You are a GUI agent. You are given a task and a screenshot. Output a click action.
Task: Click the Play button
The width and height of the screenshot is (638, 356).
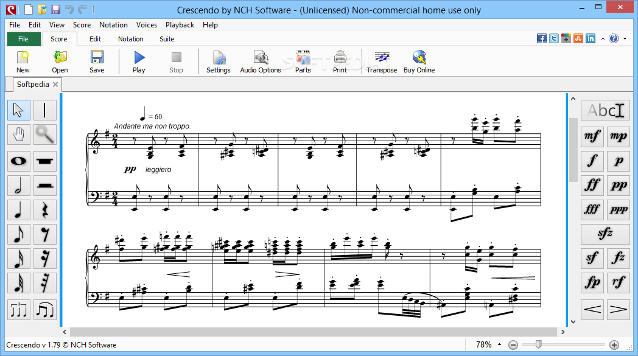pos(139,62)
